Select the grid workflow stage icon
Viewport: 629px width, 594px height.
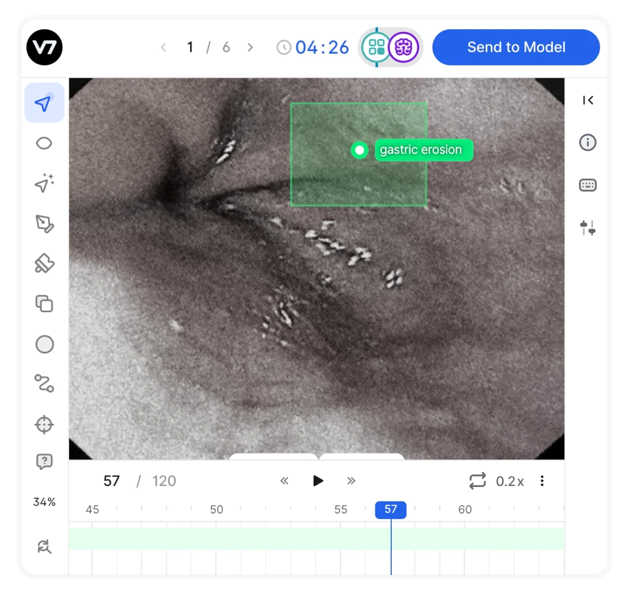[x=377, y=47]
